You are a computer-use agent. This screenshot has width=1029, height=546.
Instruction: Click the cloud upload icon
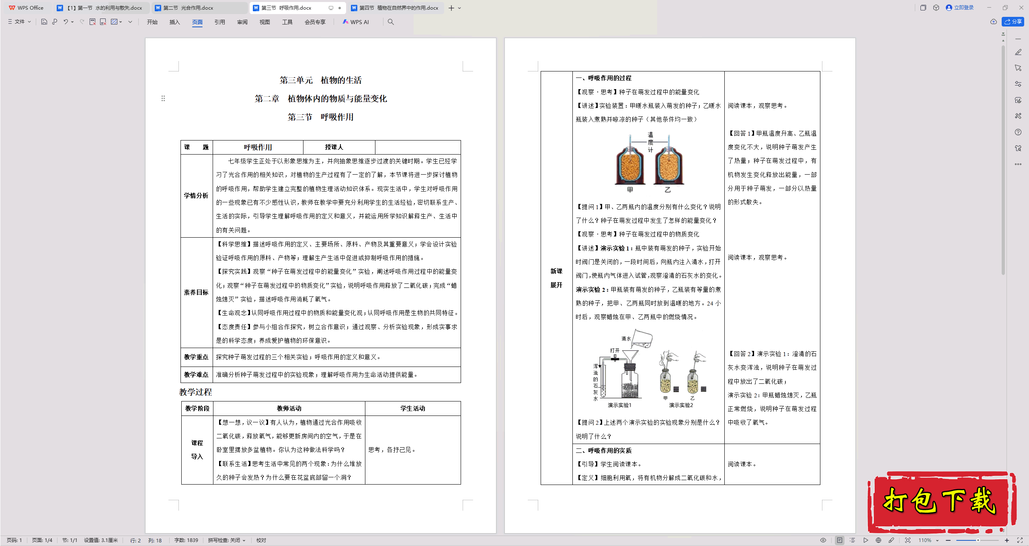[994, 22]
